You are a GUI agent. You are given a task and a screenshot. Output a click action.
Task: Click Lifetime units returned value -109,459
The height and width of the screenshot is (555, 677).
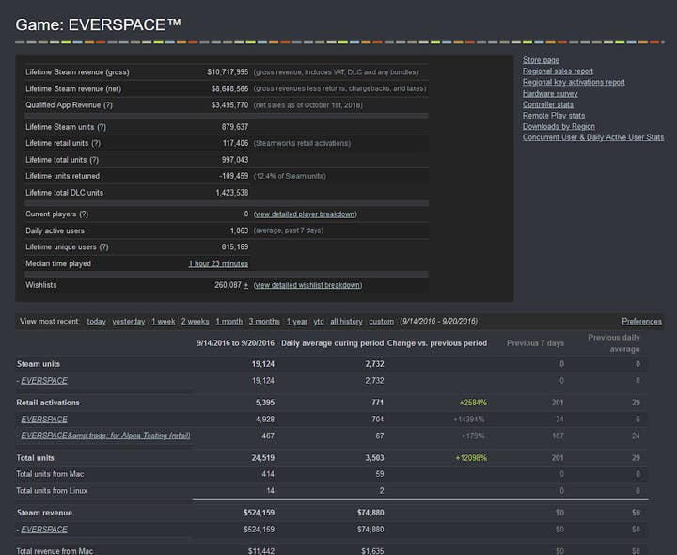click(x=233, y=176)
